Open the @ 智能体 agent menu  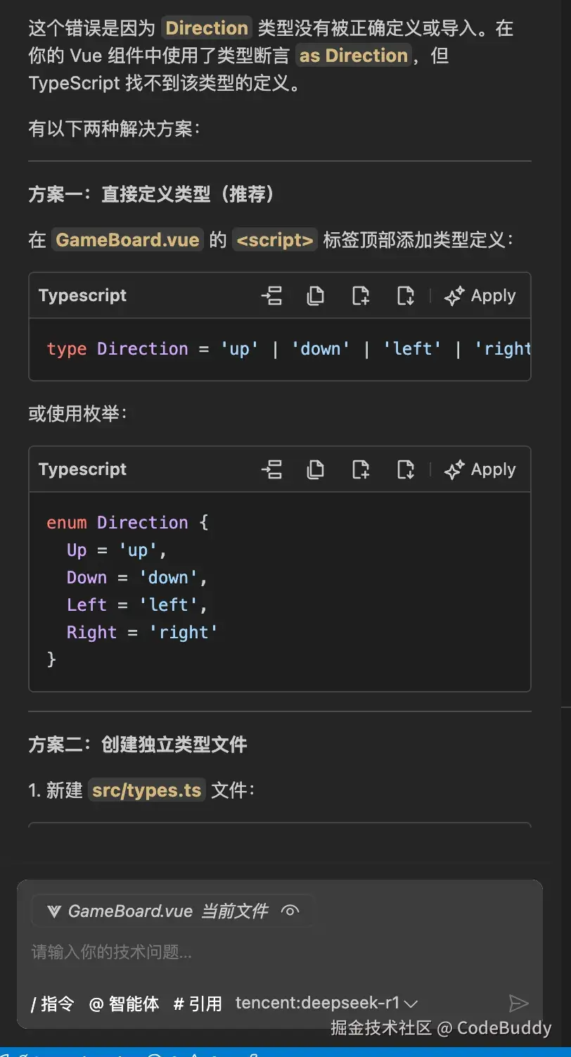pyautogui.click(x=124, y=1004)
